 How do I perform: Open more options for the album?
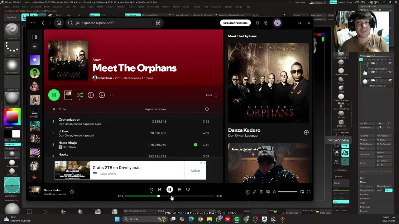[x=113, y=95]
